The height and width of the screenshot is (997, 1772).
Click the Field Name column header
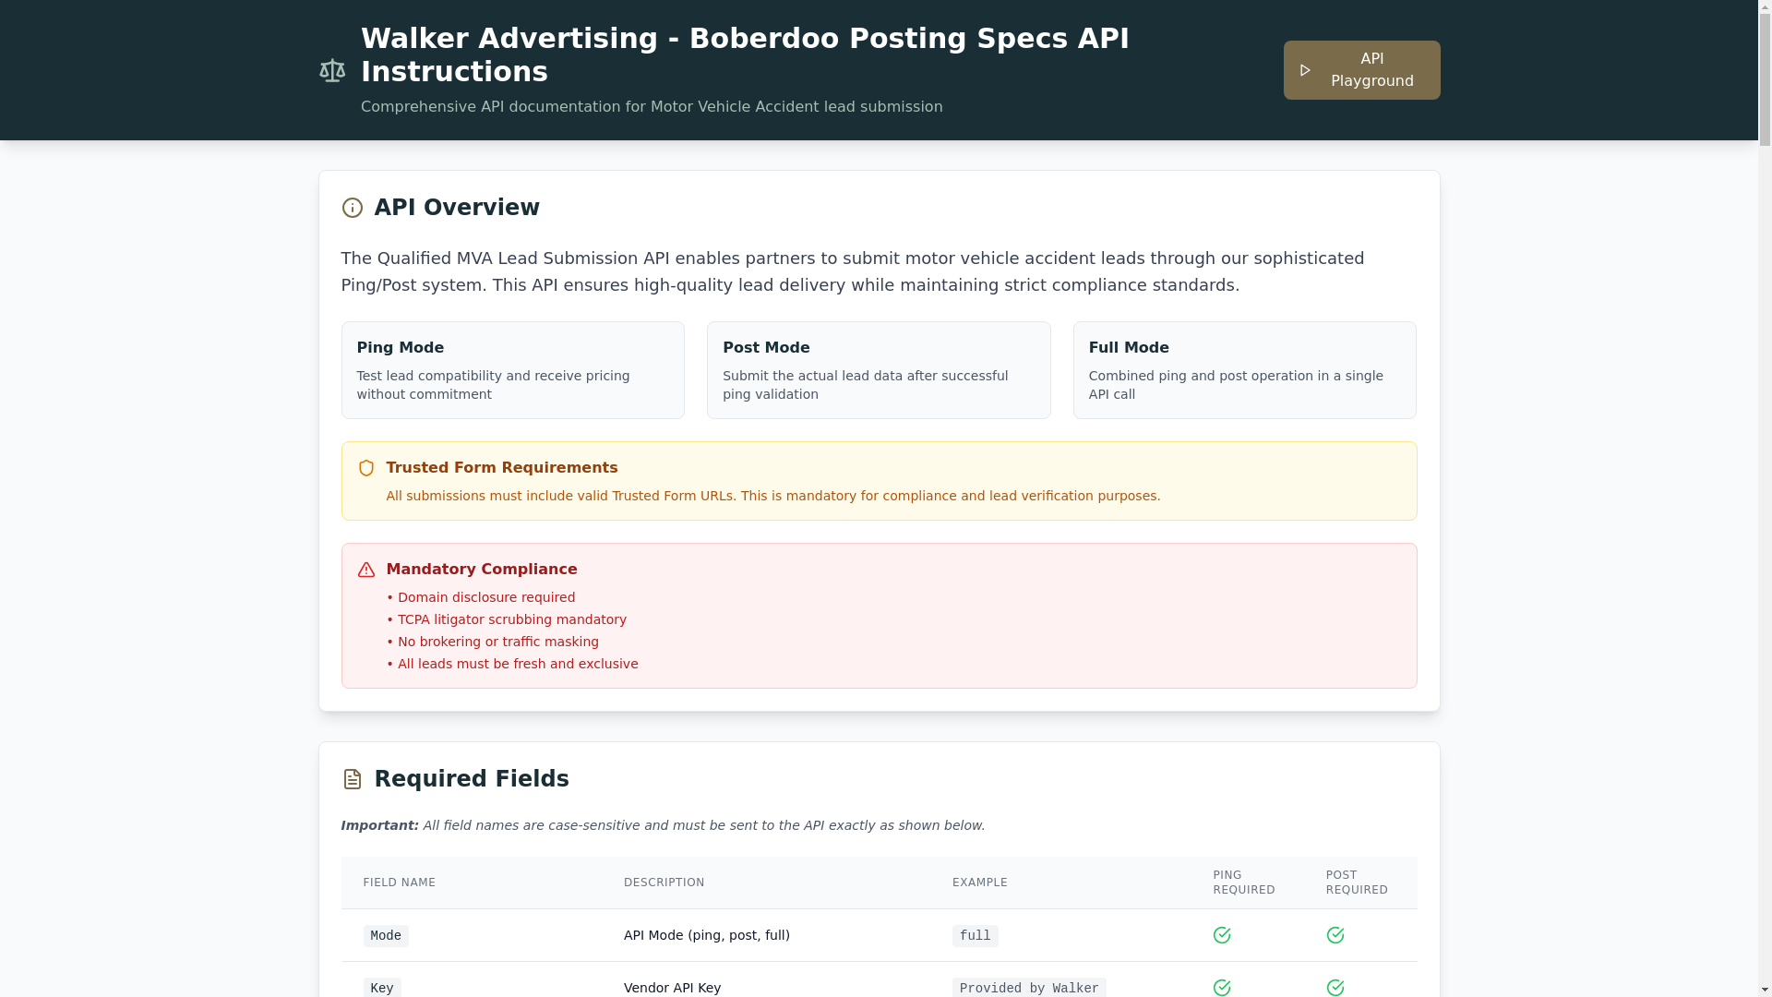400,883
